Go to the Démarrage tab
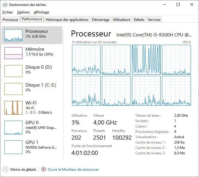The image size is (199, 177). pyautogui.click(x=100, y=20)
